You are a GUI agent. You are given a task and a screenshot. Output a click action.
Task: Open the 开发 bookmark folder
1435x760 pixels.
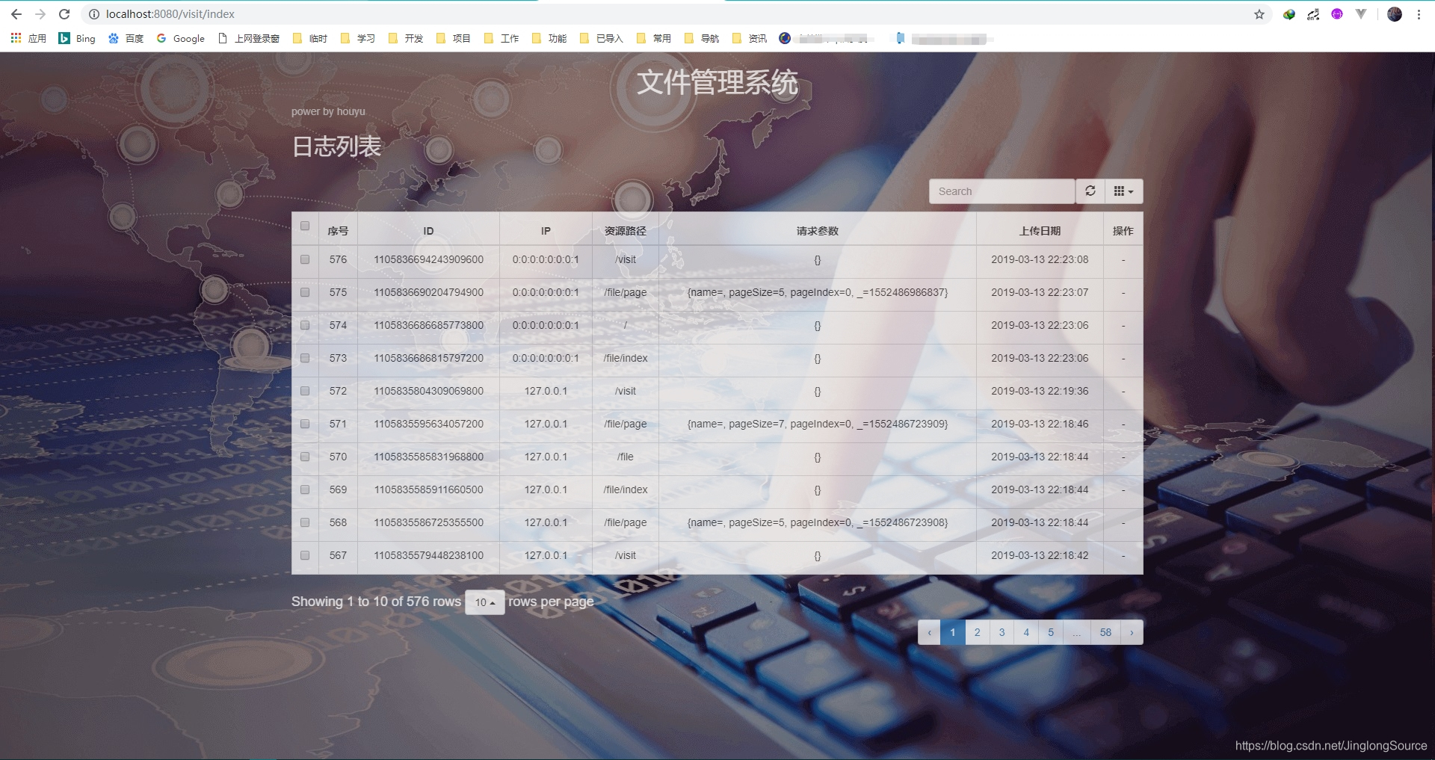(x=406, y=38)
